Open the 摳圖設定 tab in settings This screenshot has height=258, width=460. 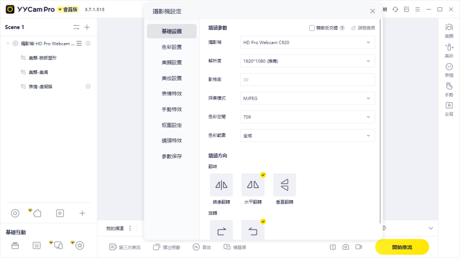click(172, 125)
